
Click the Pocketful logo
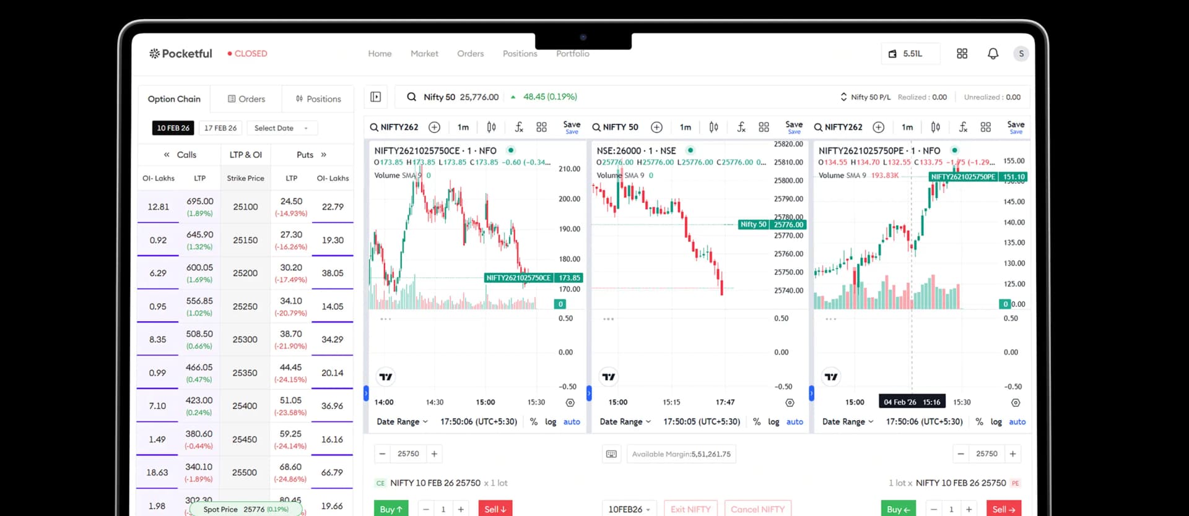(x=180, y=54)
